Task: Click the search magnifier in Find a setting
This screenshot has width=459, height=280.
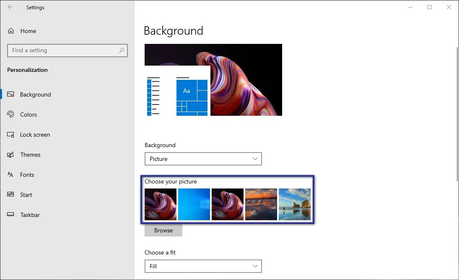Action: [121, 50]
